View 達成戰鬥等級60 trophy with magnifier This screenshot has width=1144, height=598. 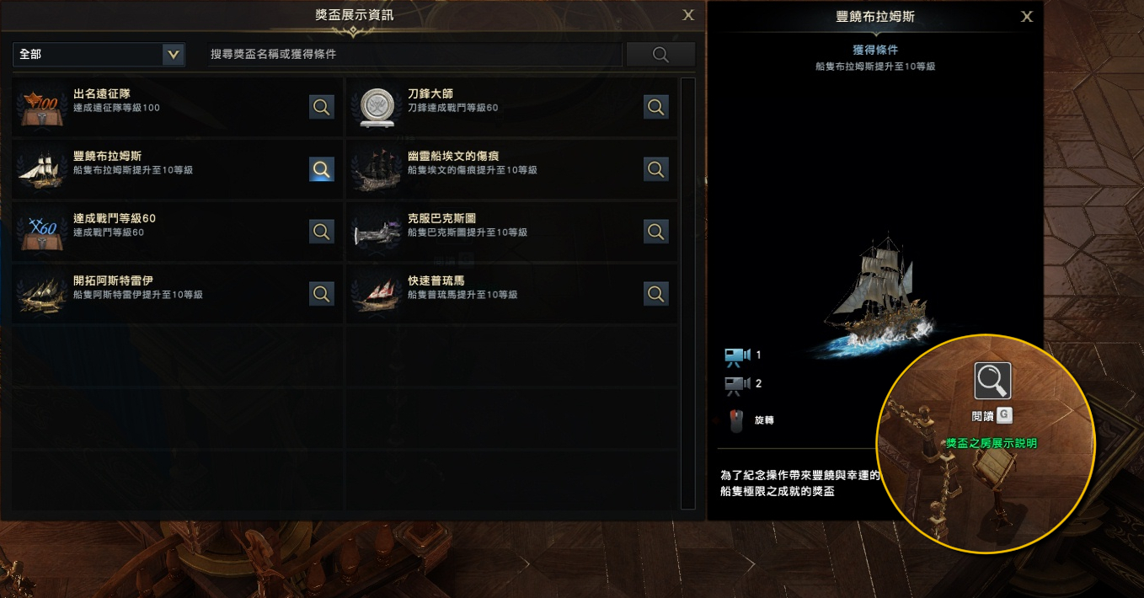pos(322,232)
